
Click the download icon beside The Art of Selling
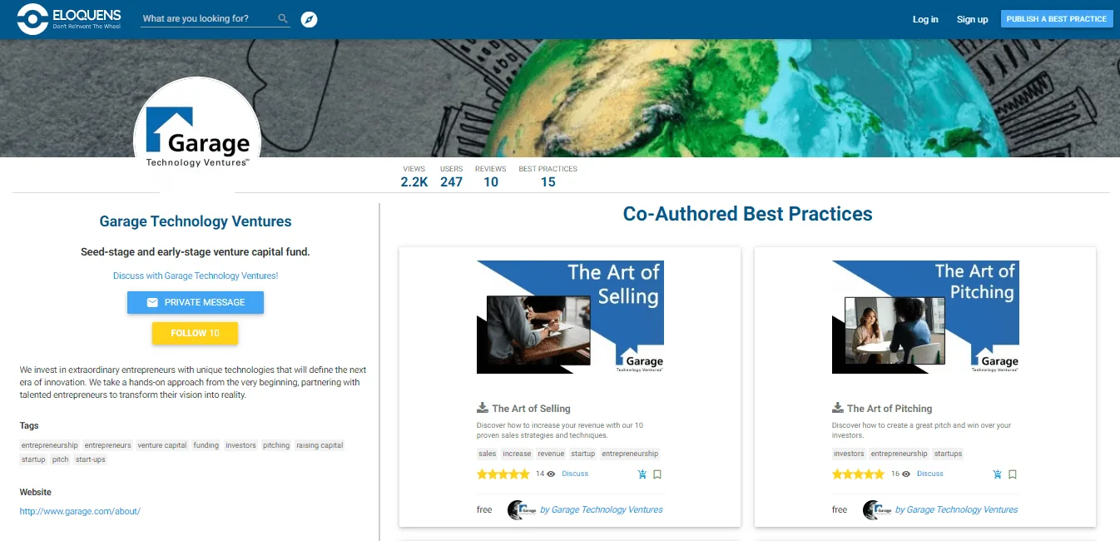point(483,408)
